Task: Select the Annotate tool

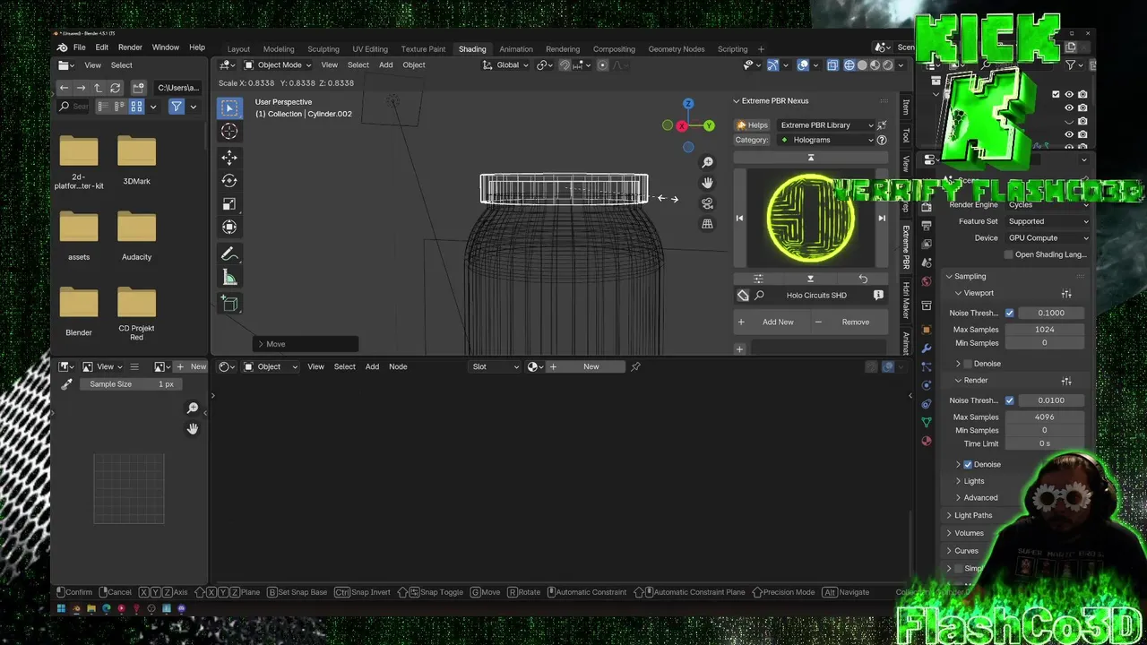Action: click(x=229, y=254)
